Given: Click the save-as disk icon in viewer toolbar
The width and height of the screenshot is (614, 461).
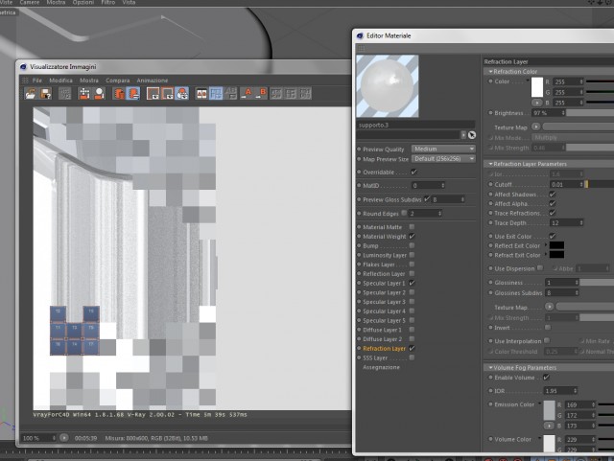Looking at the screenshot, I should [46, 94].
